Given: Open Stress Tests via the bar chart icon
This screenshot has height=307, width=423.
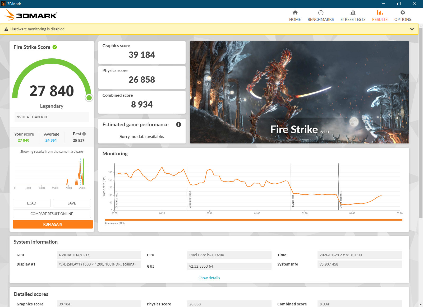Looking at the screenshot, I should click(353, 12).
